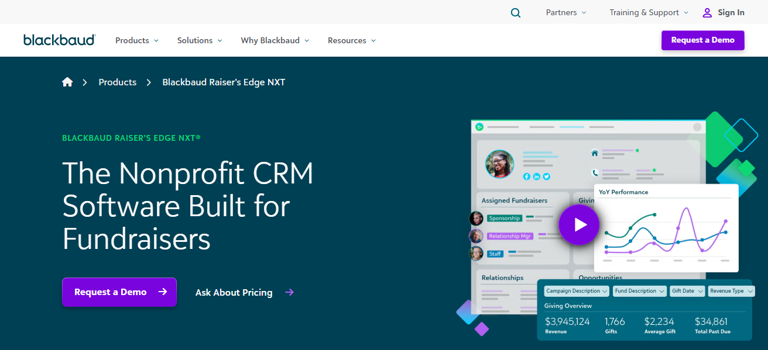The image size is (768, 350).
Task: Click the Sign In link
Action: point(731,12)
